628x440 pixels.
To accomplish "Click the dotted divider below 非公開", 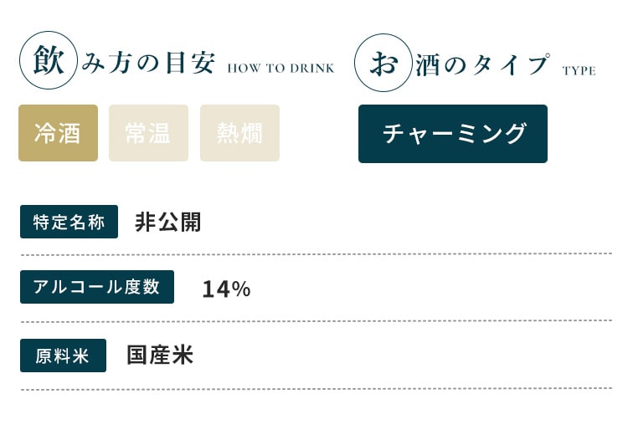I will (x=317, y=254).
